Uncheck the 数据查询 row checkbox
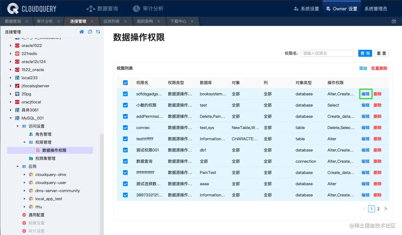 pos(125,161)
